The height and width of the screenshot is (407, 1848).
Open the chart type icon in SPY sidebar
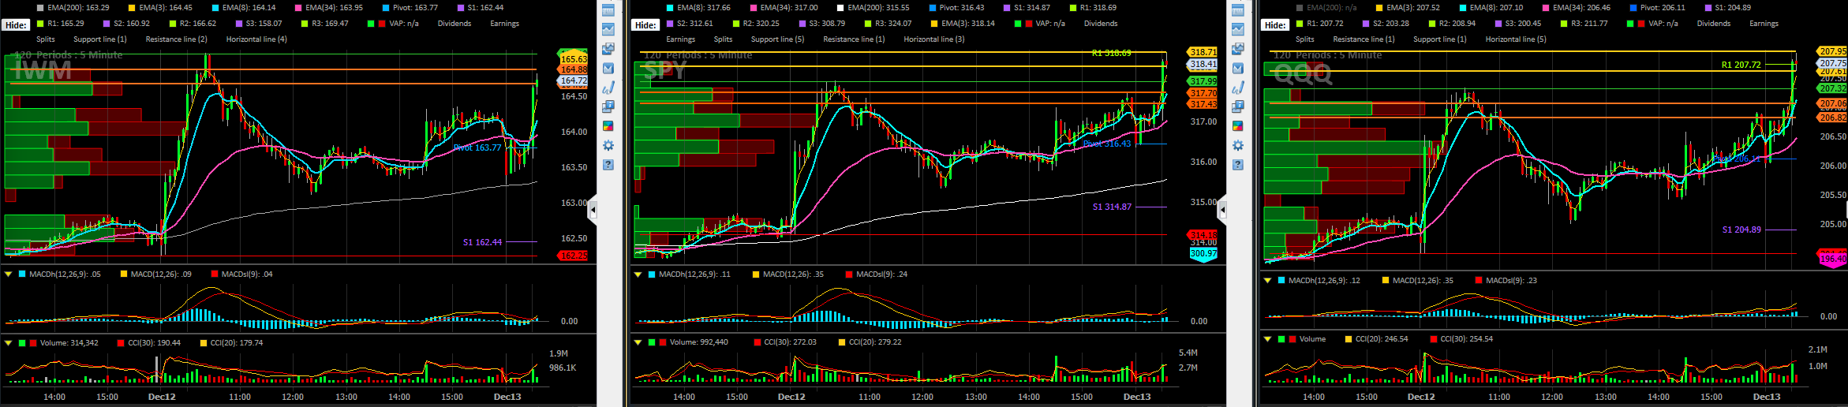pyautogui.click(x=1238, y=29)
